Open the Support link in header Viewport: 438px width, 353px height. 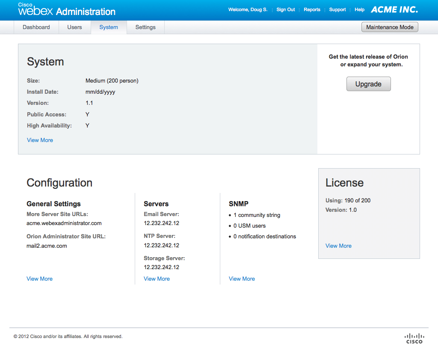[x=337, y=9]
